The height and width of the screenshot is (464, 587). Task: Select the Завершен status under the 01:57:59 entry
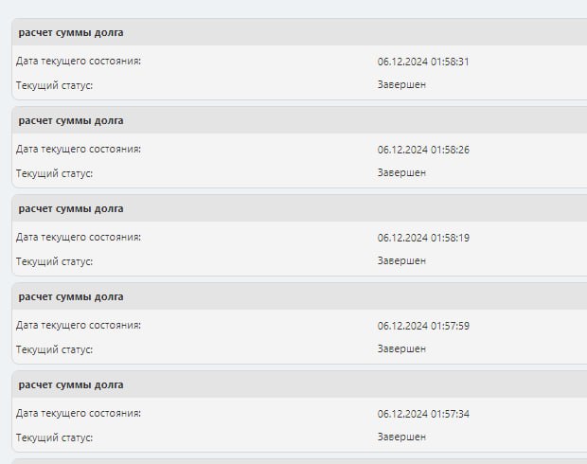tap(401, 349)
